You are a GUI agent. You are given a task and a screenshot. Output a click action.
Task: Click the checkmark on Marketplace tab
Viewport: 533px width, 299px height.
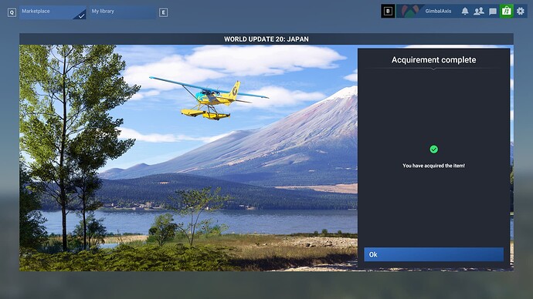[x=81, y=15]
